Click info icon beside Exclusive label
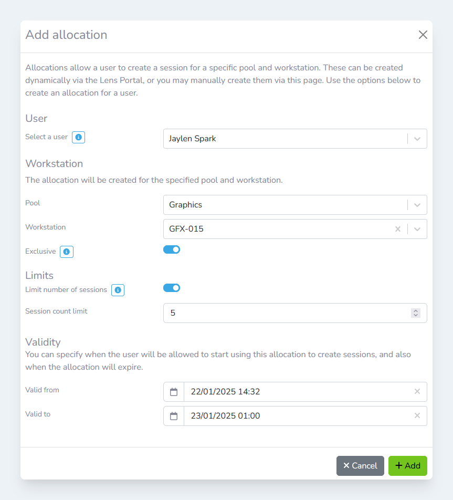This screenshot has height=500, width=453. tap(67, 252)
